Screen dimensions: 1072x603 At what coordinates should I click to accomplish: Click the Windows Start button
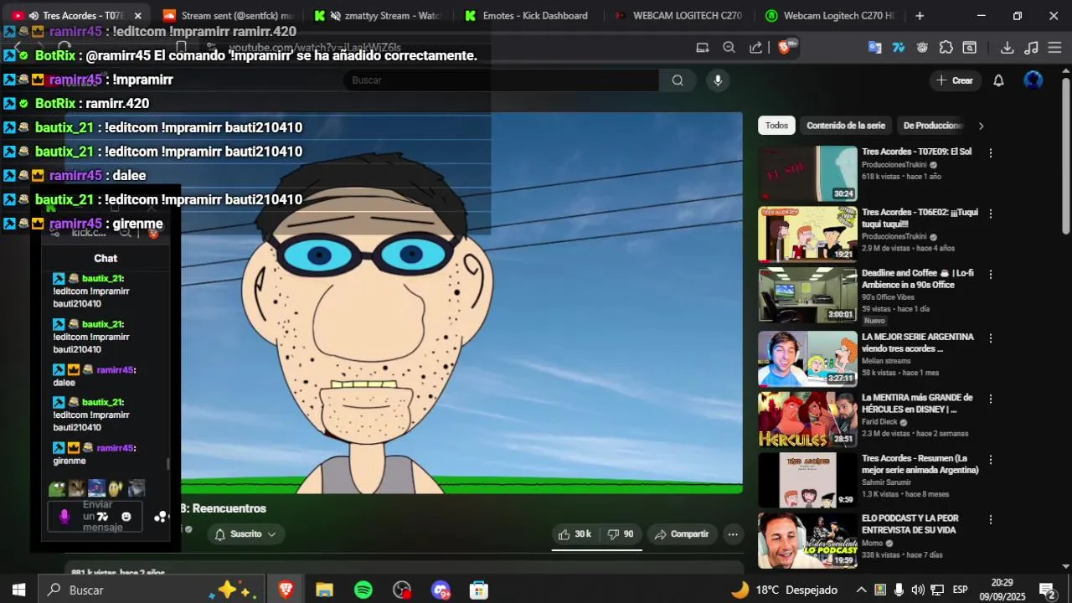point(18,590)
